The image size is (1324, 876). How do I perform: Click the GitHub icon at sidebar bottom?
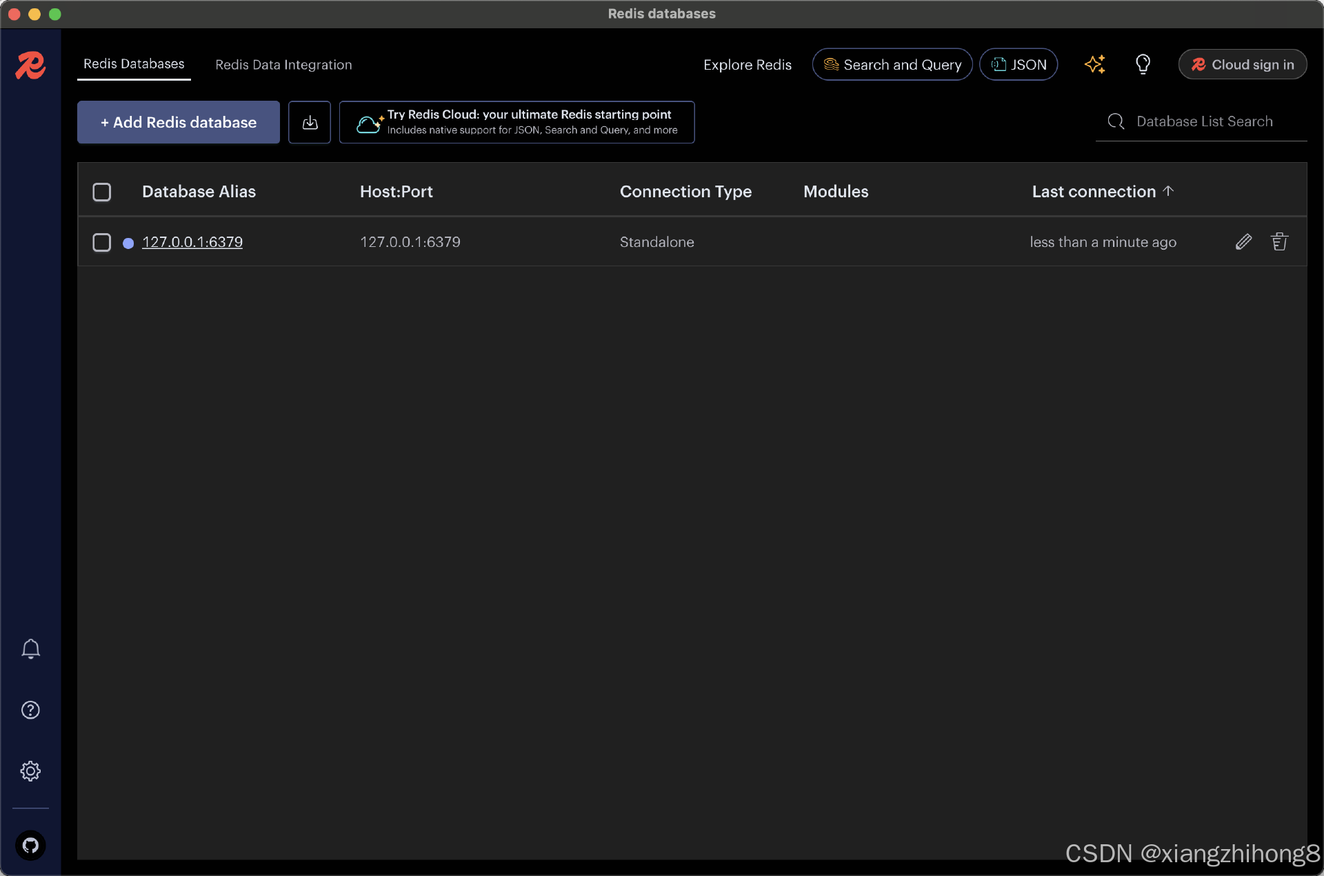[x=30, y=845]
